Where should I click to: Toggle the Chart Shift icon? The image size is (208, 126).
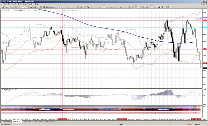pos(155,7)
